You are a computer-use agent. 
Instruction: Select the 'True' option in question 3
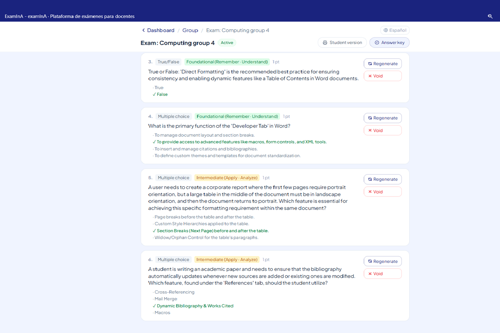158,87
